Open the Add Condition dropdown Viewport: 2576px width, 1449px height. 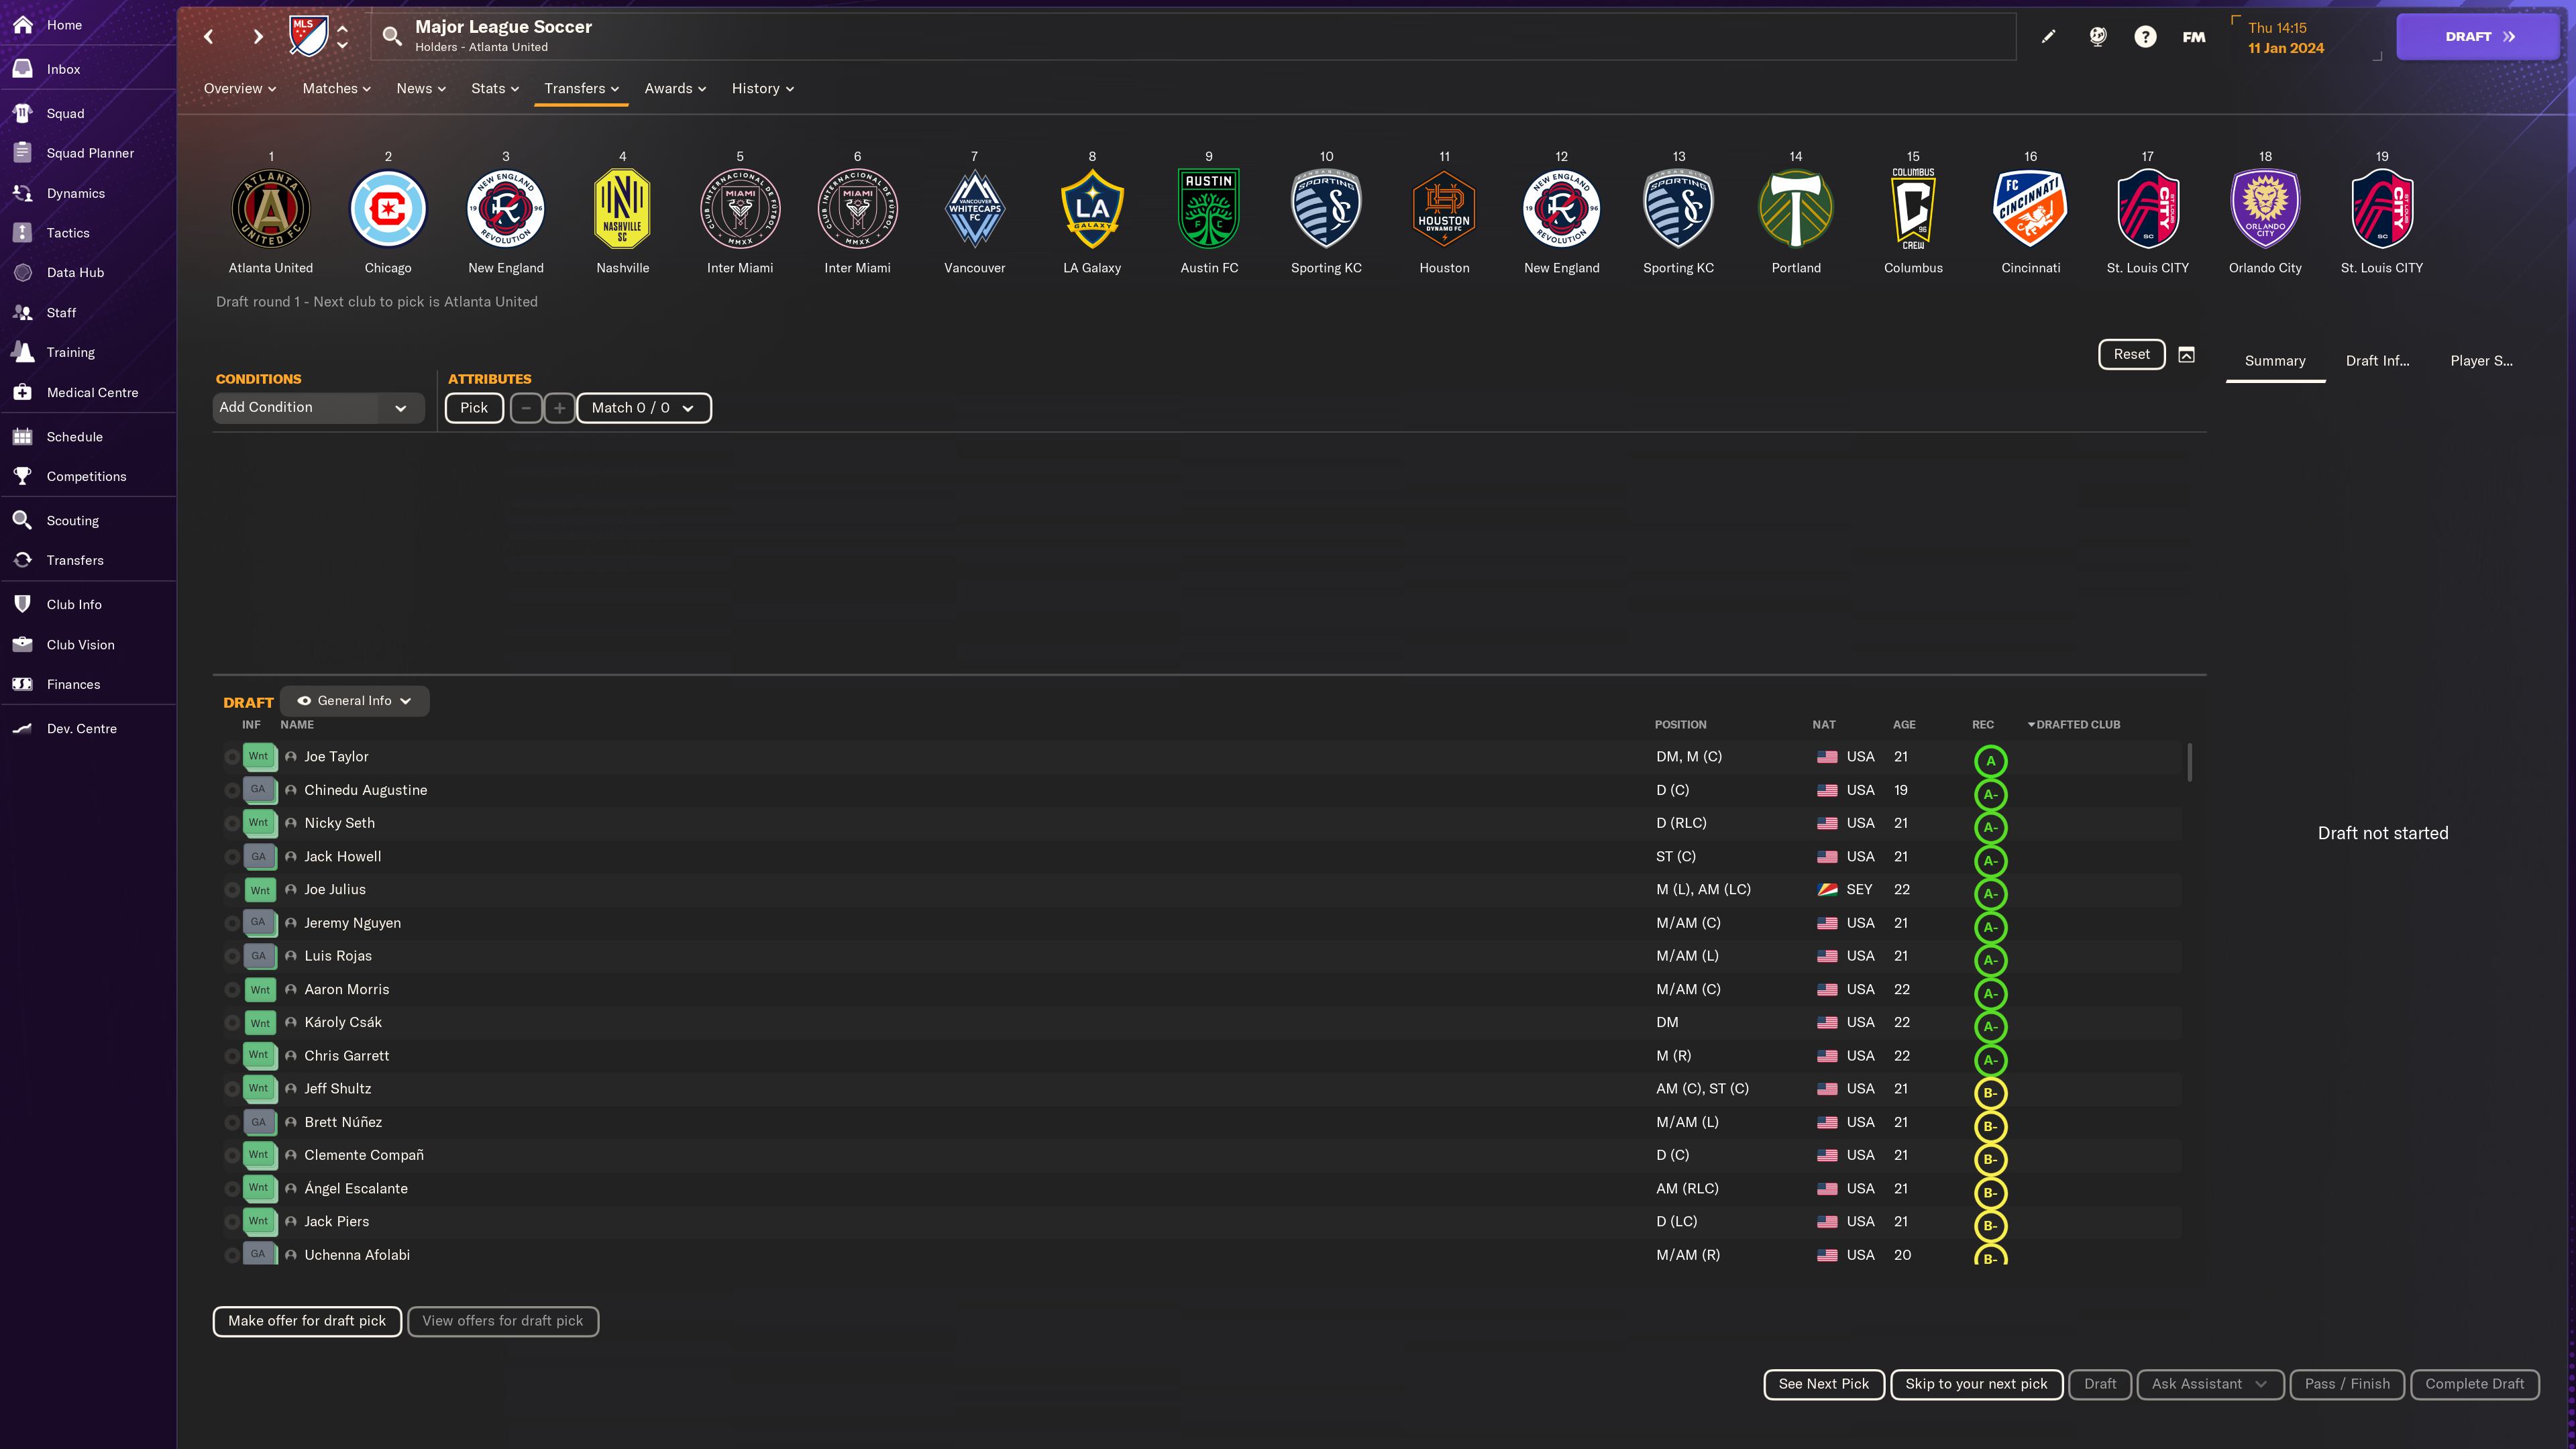pos(318,408)
